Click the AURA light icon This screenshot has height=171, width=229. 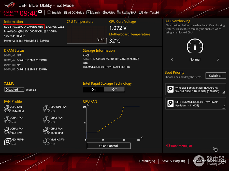105,12
